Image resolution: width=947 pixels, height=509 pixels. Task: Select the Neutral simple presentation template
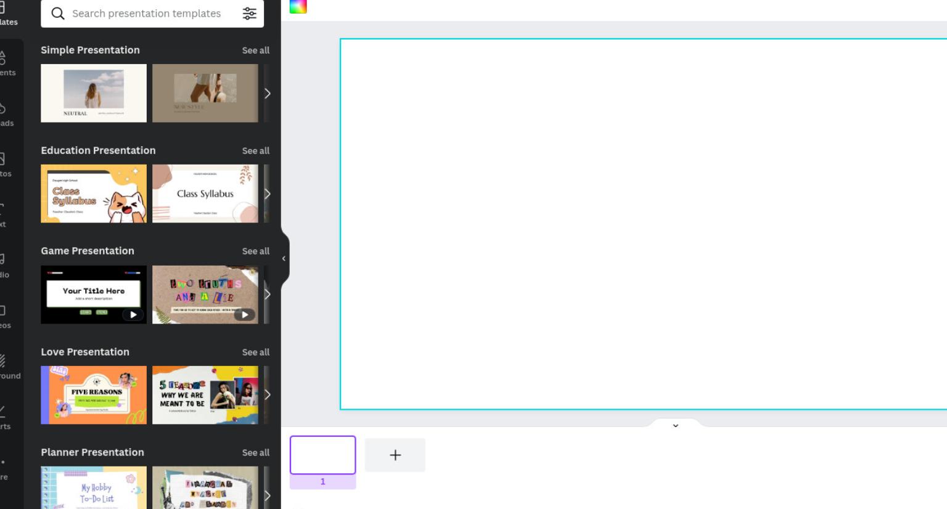point(94,93)
